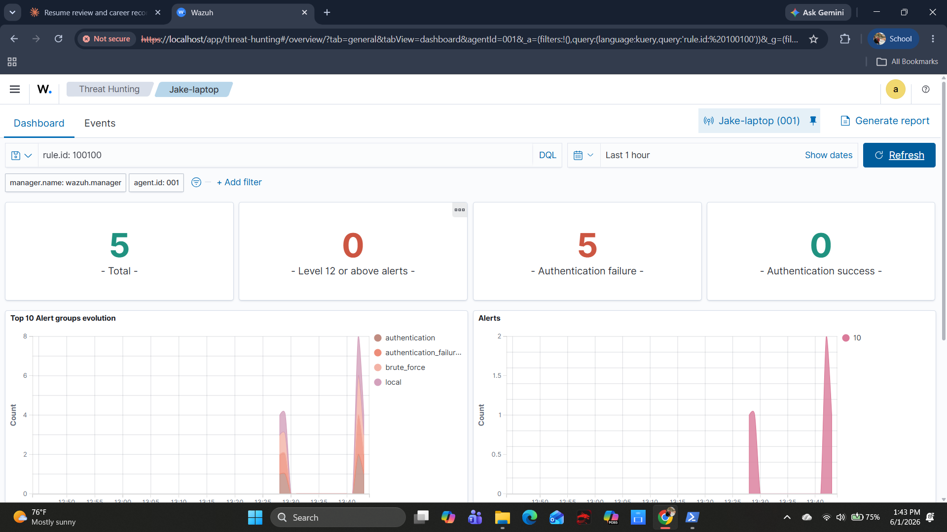Open the weather widget 76°F

[x=44, y=517]
